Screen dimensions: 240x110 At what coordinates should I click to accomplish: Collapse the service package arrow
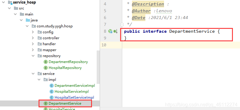click(x=33, y=74)
